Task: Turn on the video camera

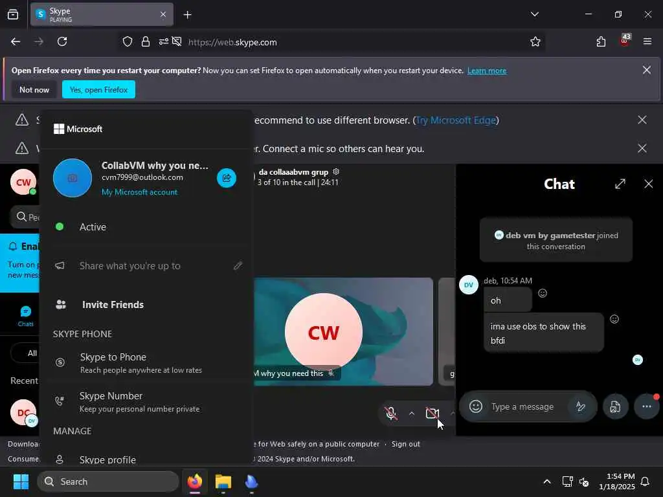Action: [x=432, y=413]
